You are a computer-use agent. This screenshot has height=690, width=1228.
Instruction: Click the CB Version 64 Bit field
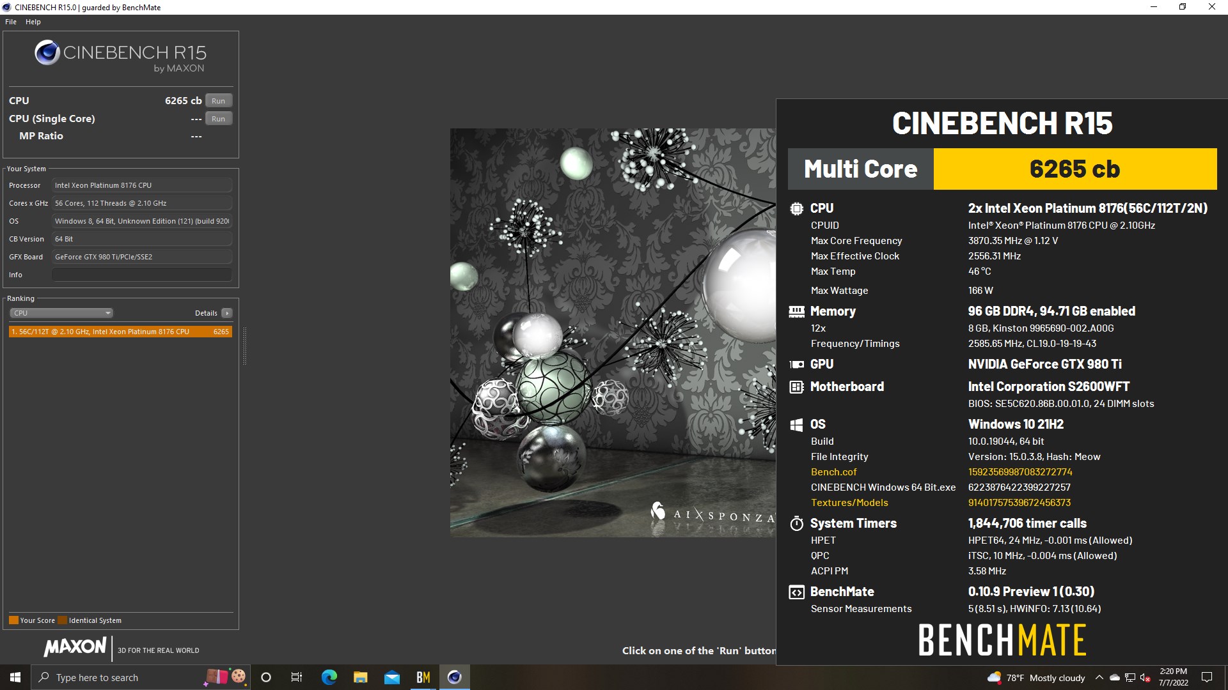coord(141,239)
